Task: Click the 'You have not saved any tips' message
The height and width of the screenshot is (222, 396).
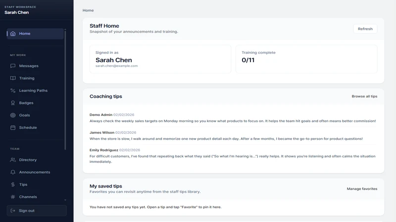Action: 155,207
